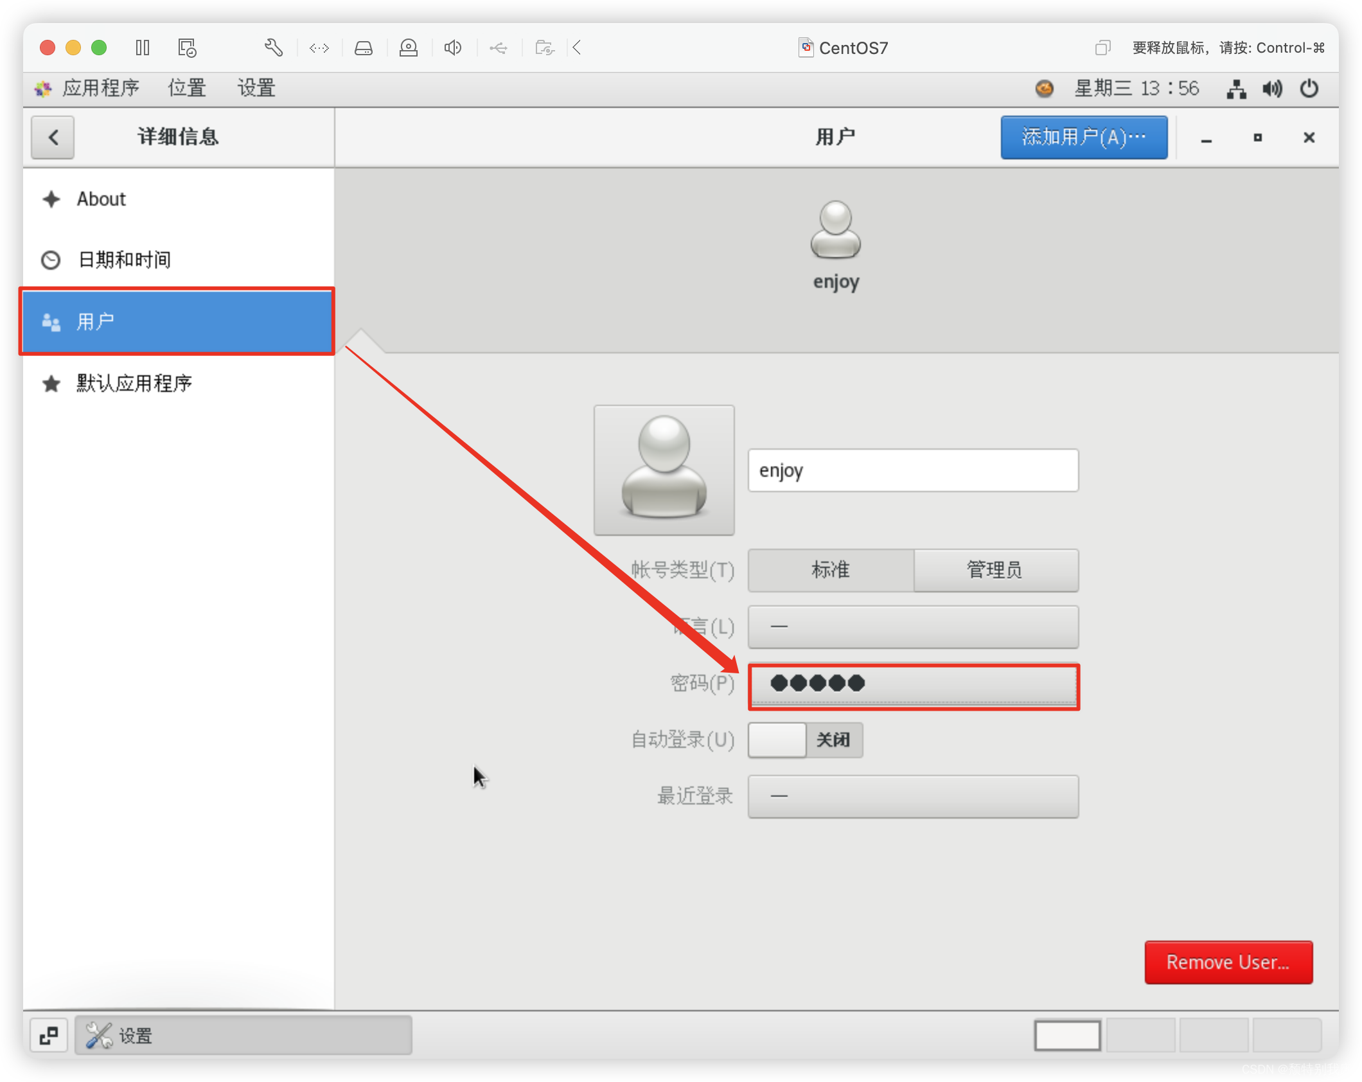Viewport: 1362px width, 1082px height.
Task: Click the hard disk icon in toolbar
Action: click(364, 48)
